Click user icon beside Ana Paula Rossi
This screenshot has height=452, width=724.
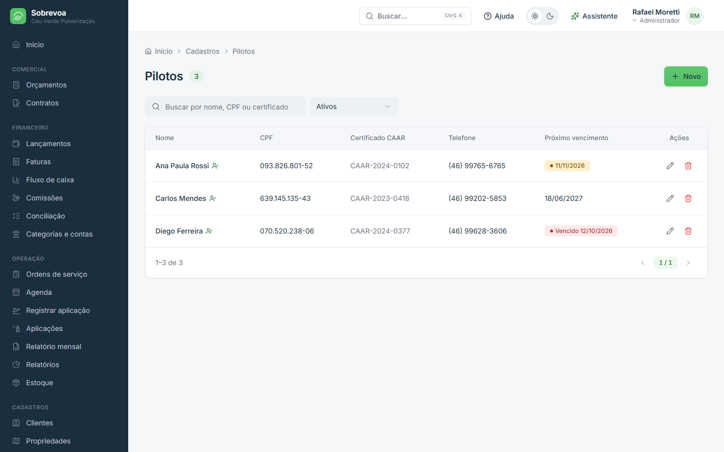pyautogui.click(x=215, y=166)
